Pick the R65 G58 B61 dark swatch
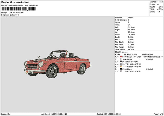The image size is (164, 116). (121, 62)
